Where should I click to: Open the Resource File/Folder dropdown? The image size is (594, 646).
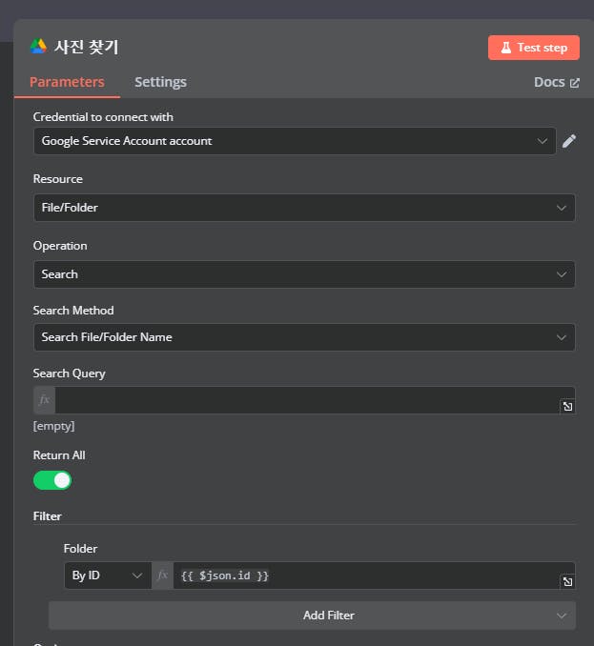point(304,208)
